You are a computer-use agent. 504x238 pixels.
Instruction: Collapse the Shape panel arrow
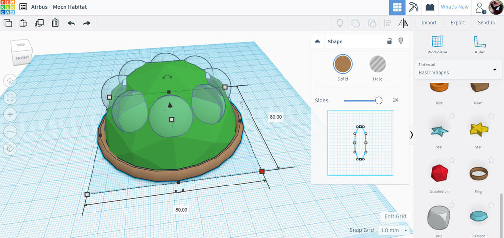click(317, 41)
